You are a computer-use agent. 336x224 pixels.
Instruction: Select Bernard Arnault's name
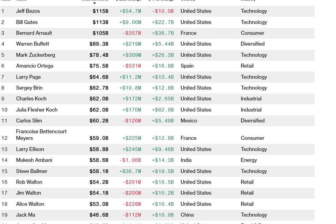click(34, 33)
